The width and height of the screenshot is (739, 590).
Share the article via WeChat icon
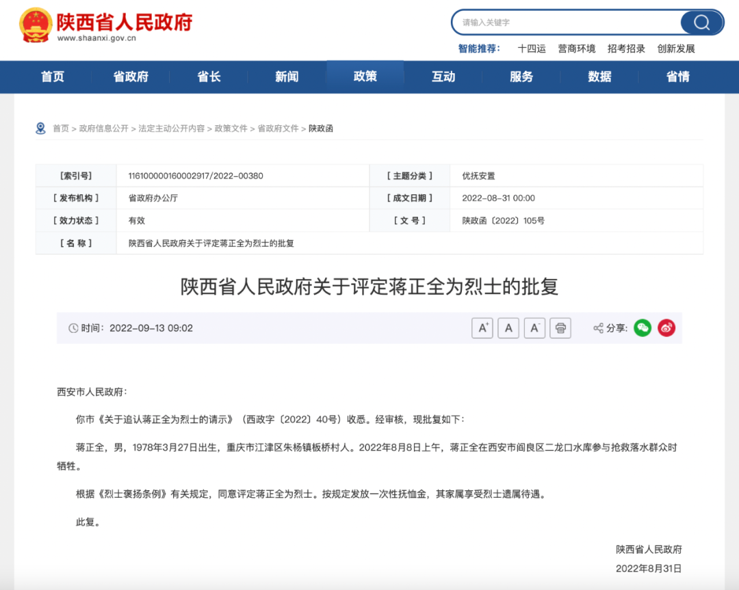pyautogui.click(x=643, y=328)
